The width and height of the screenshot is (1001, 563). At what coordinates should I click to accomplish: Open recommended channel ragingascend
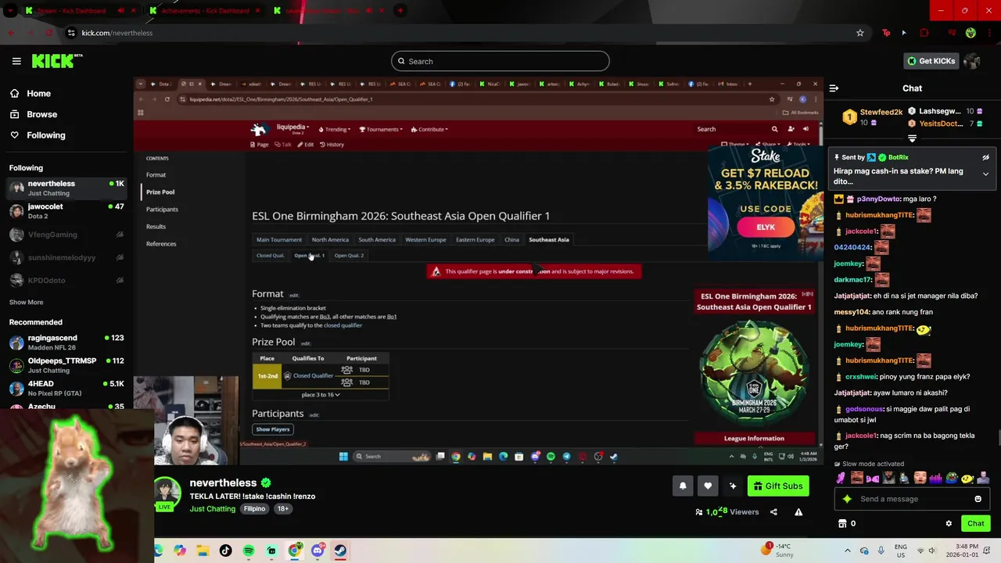pyautogui.click(x=66, y=342)
